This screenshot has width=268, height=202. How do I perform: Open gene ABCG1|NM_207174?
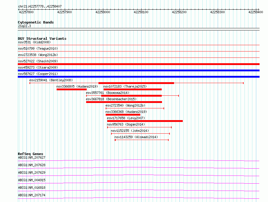coord(32,195)
